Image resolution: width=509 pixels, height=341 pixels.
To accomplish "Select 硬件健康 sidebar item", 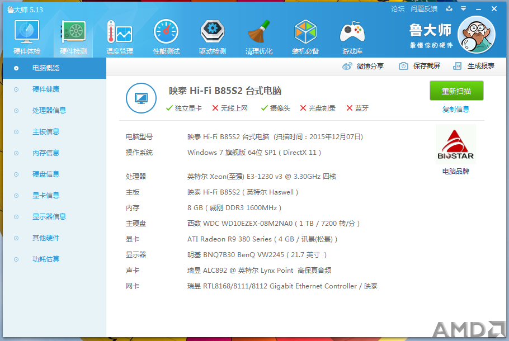I will [55, 89].
